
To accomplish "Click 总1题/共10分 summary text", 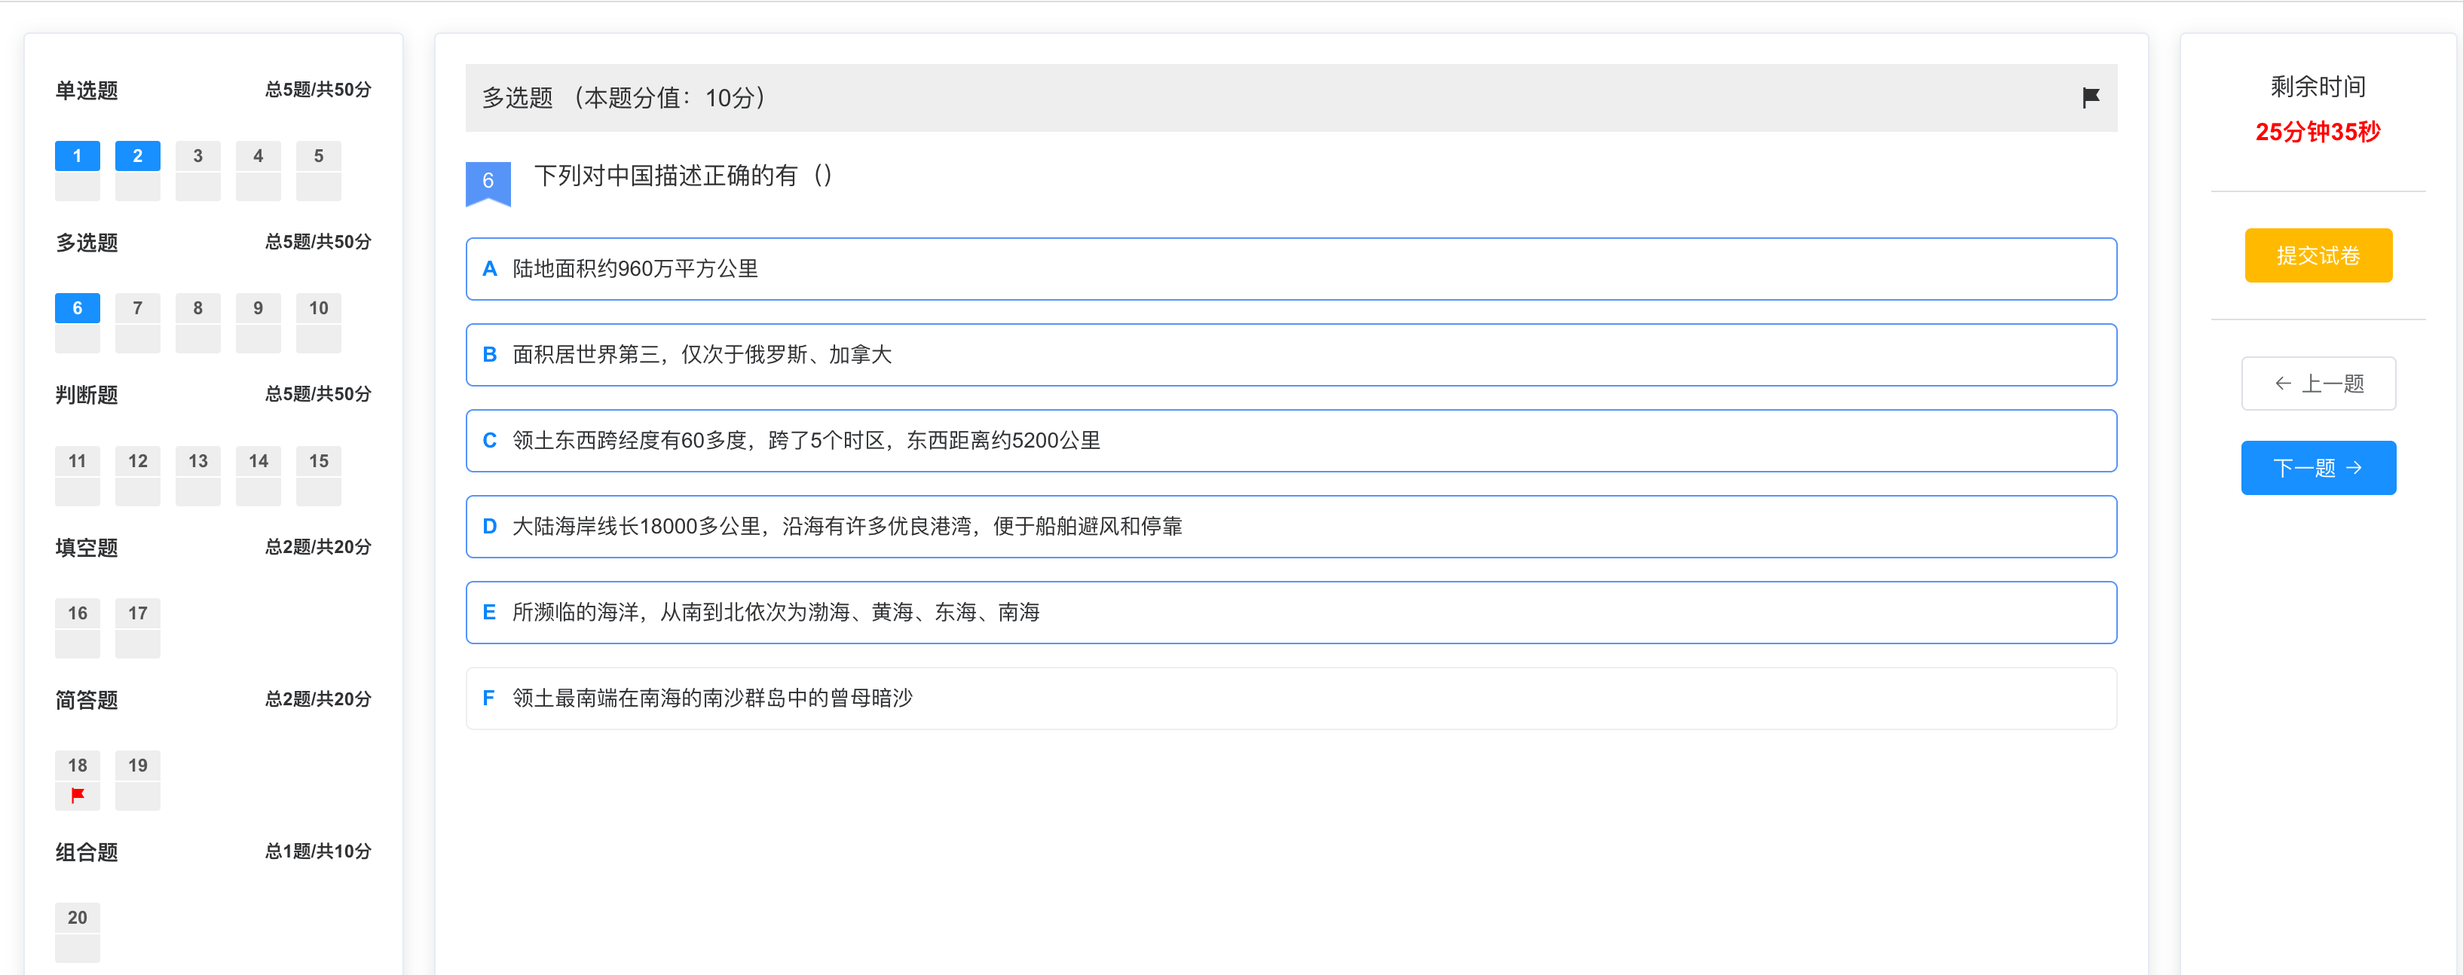I will (x=318, y=851).
